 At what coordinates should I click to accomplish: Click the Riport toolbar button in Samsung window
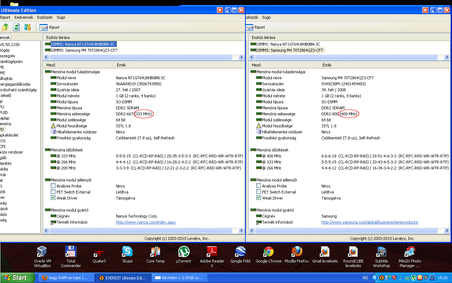point(255,27)
